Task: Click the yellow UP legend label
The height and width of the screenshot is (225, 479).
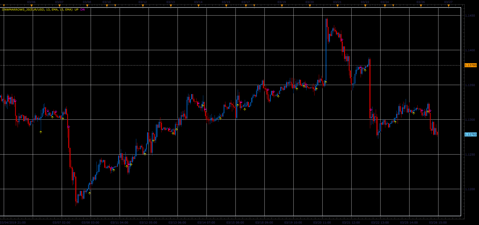Action: pyautogui.click(x=77, y=10)
